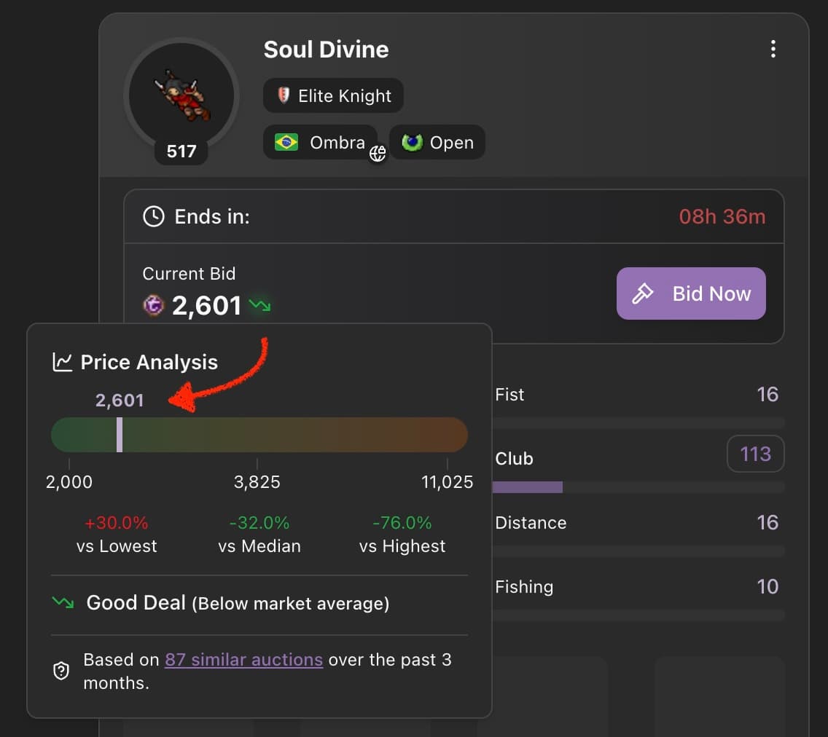The width and height of the screenshot is (828, 737).
Task: Click the globe icon near the Ombra badge
Action: (378, 154)
